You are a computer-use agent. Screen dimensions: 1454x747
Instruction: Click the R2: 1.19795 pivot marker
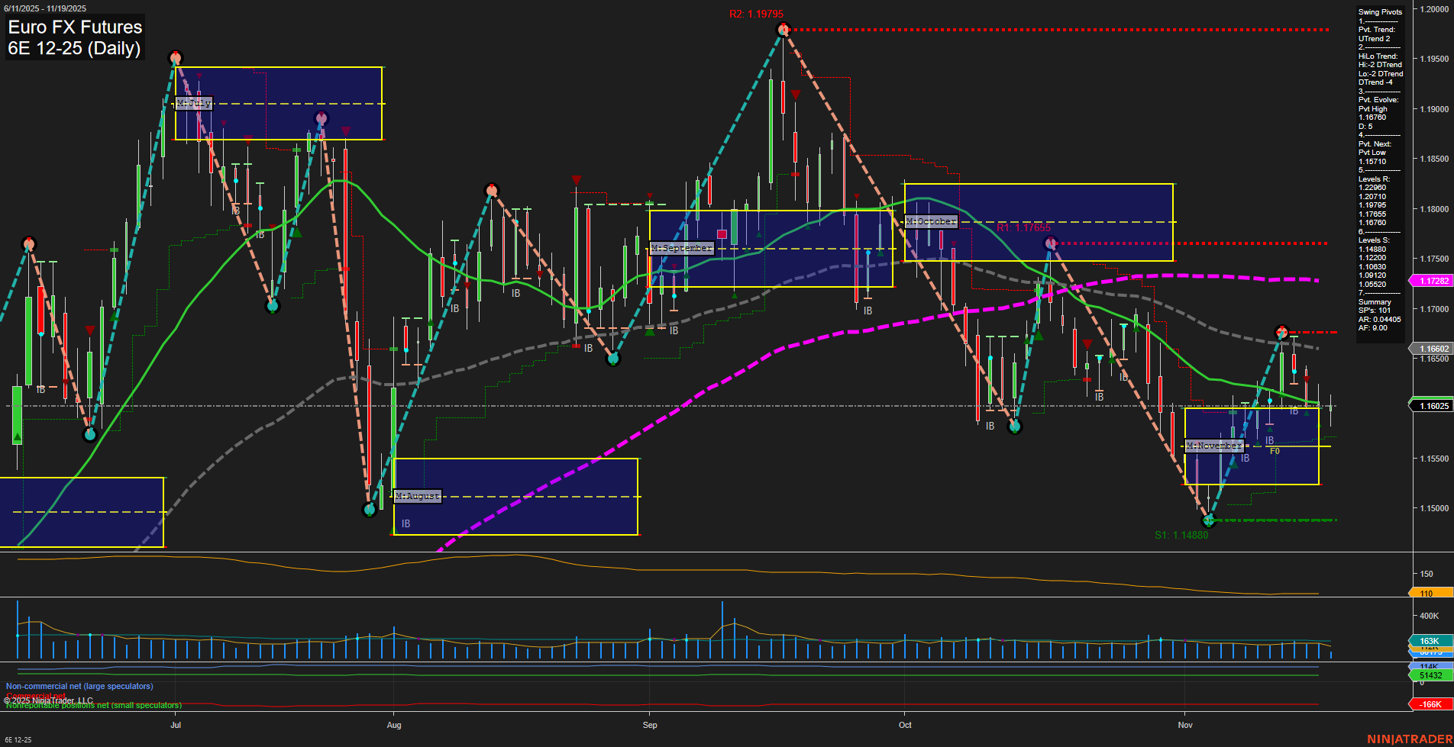coord(756,13)
